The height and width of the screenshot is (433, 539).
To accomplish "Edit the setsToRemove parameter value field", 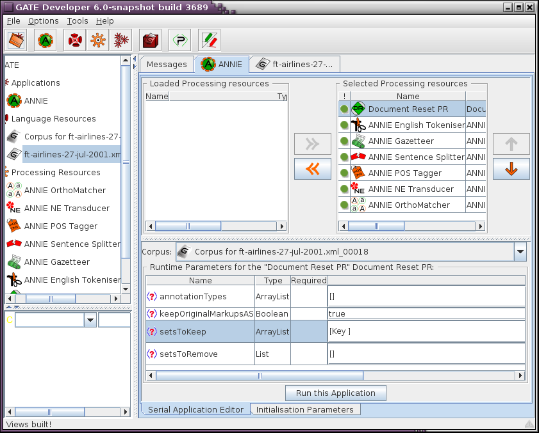I will (x=426, y=354).
